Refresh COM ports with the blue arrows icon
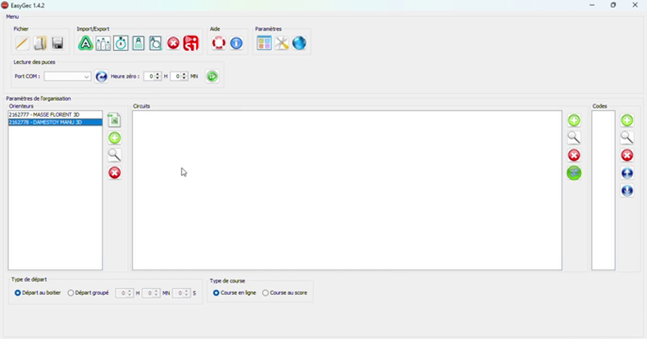 click(x=101, y=76)
